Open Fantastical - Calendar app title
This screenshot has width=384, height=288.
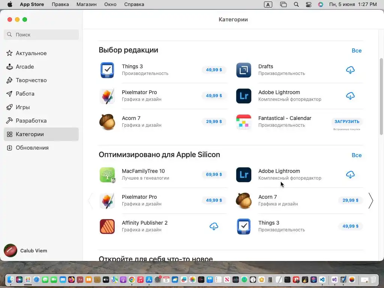pyautogui.click(x=285, y=118)
